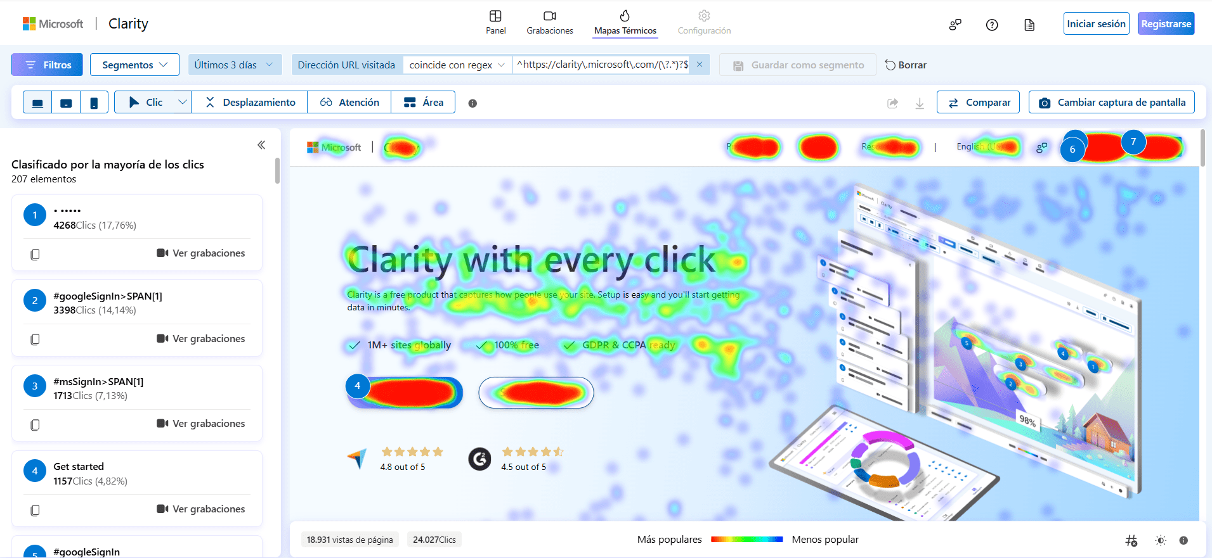Viewport: 1212px width, 558px height.
Task: Click the 18.931 vistas de página badge
Action: click(x=350, y=540)
